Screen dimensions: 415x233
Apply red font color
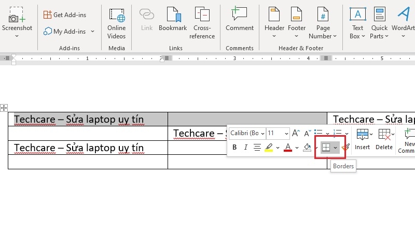(288, 147)
